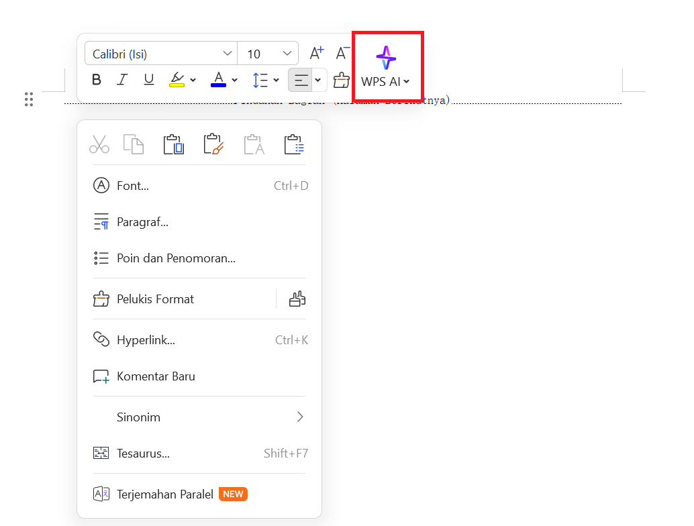Open Tesaurus... menu entry

[199, 453]
